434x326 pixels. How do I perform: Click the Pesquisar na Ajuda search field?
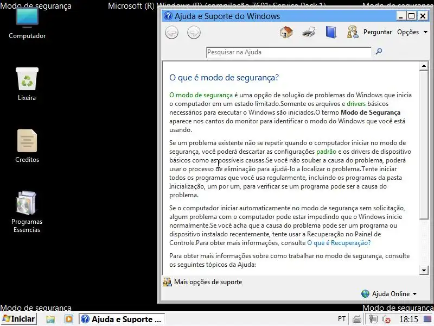point(289,52)
